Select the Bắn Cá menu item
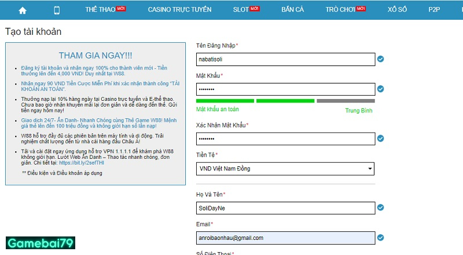463x255 pixels. 292,10
